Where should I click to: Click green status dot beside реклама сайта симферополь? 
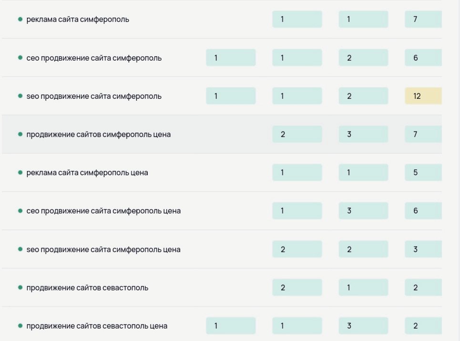[20, 20]
